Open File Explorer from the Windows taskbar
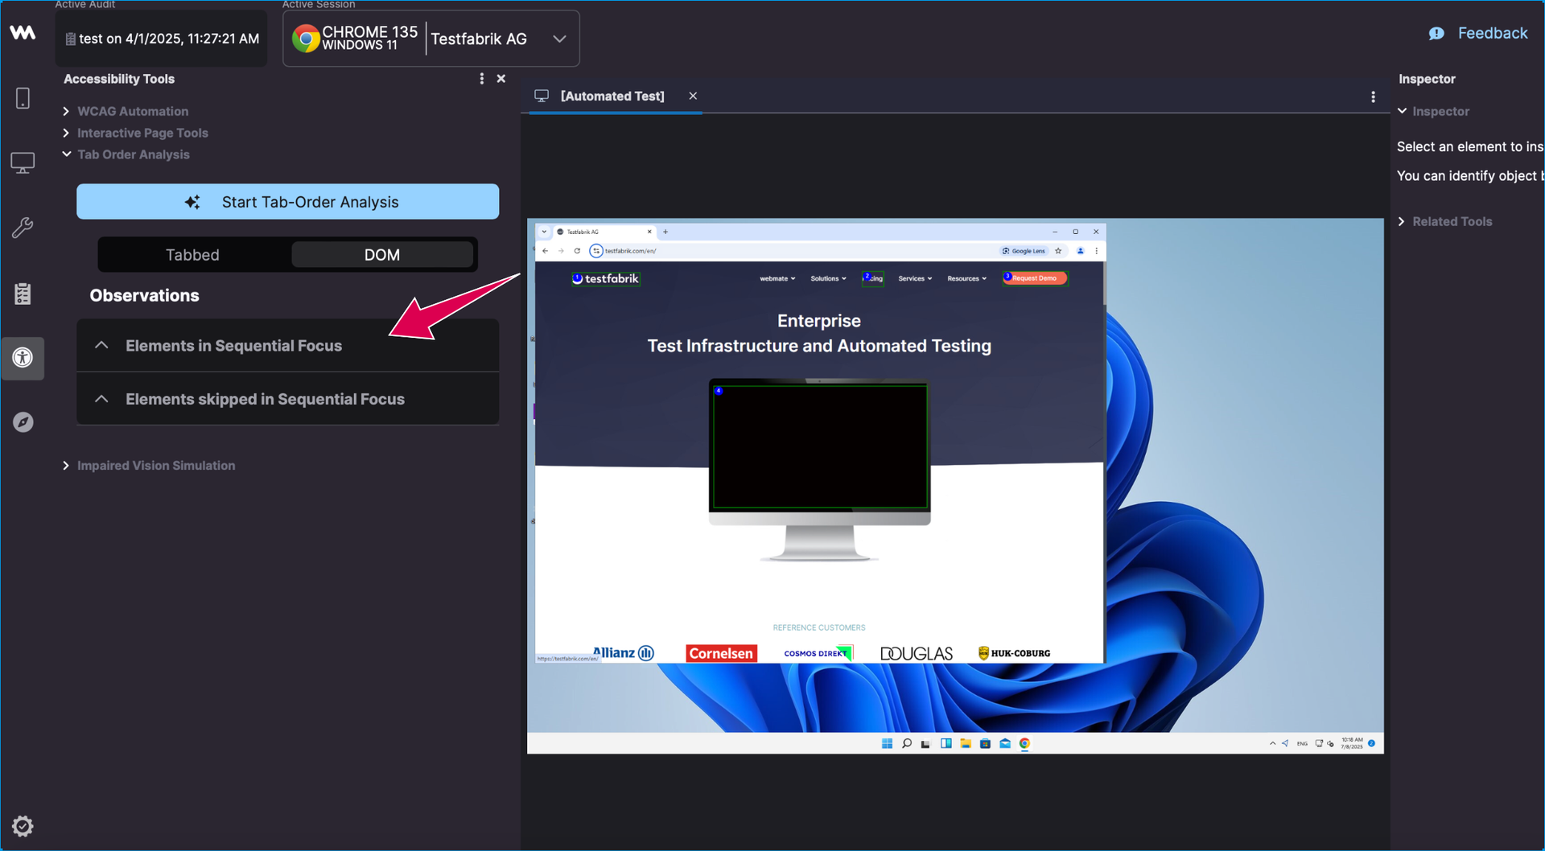The height and width of the screenshot is (851, 1545). [966, 743]
